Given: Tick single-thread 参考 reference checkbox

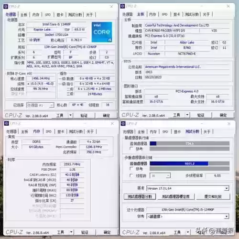Looking at the screenshot, I should point(131,149).
